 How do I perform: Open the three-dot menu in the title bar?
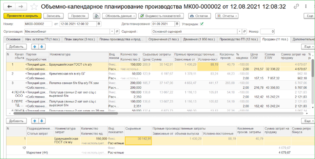[306, 7]
